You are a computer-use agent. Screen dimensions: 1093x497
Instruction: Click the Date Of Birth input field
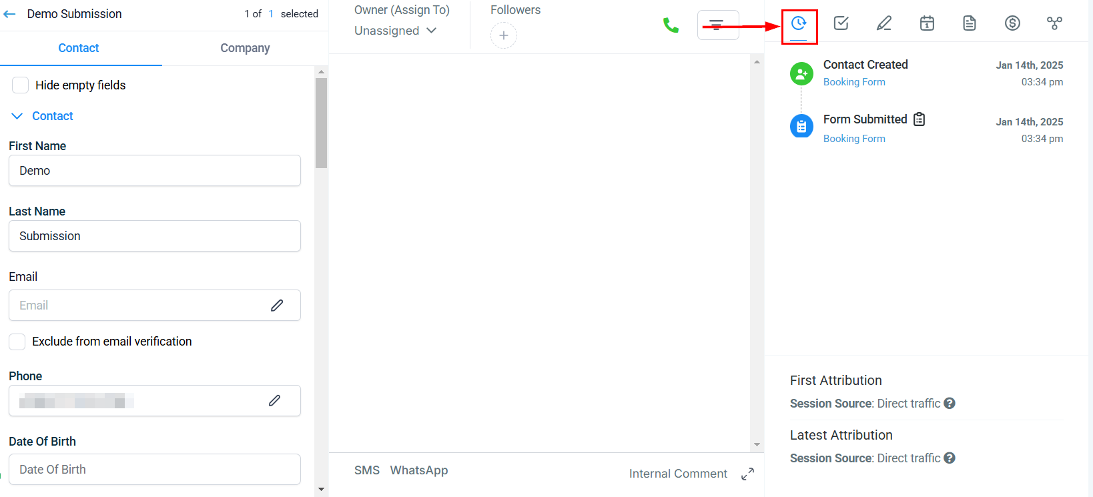pyautogui.click(x=155, y=470)
